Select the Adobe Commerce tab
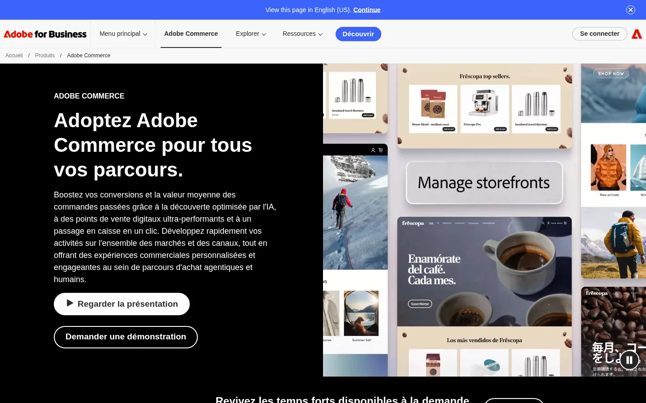 [x=191, y=34]
